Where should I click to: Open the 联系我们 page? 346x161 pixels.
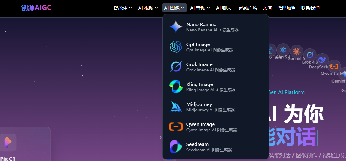pyautogui.click(x=310, y=8)
